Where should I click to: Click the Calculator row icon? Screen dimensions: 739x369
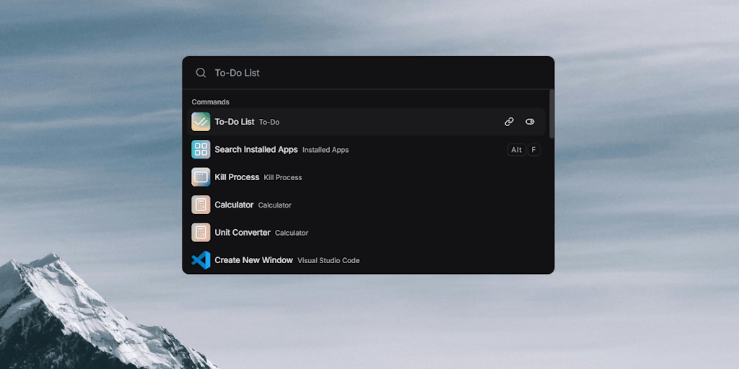[x=201, y=205]
